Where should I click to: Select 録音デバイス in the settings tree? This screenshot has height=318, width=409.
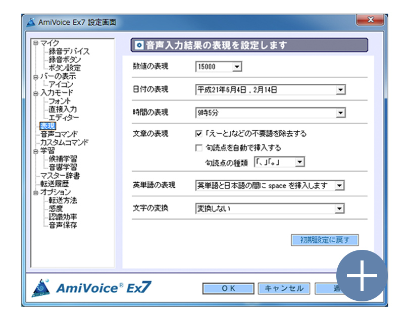[69, 51]
